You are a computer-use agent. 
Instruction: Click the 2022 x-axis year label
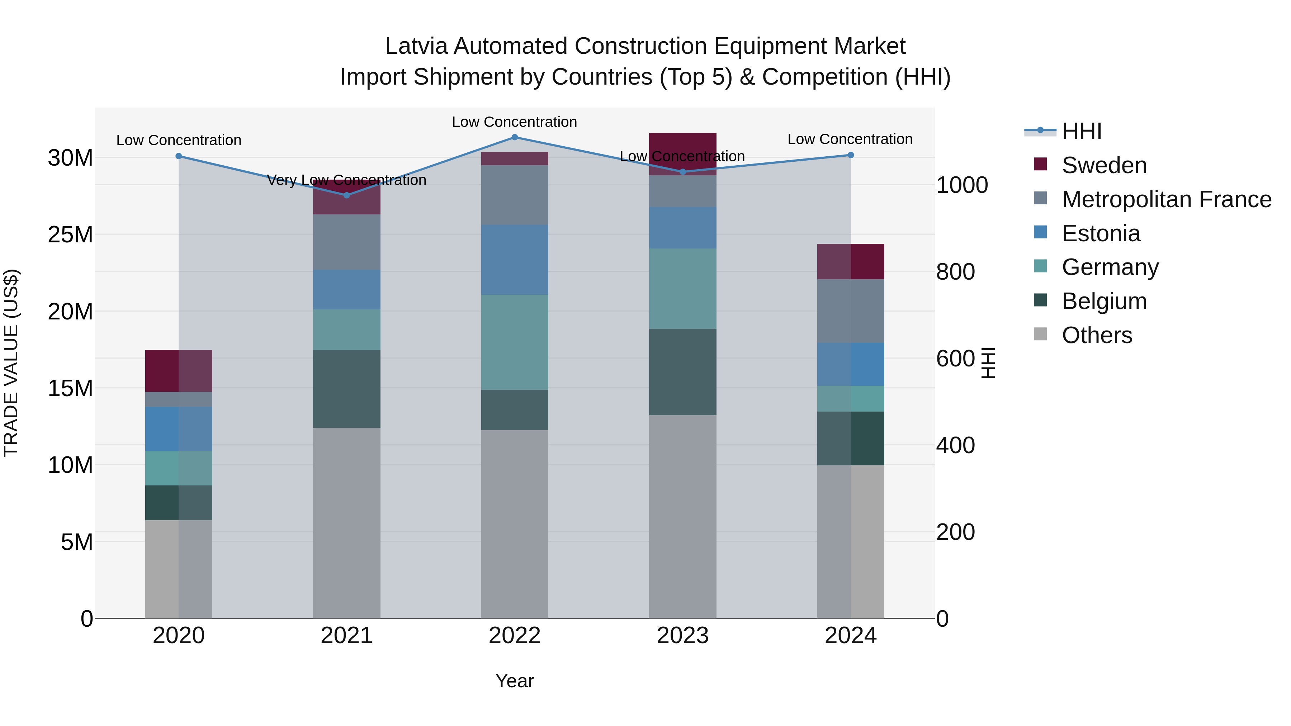point(515,636)
